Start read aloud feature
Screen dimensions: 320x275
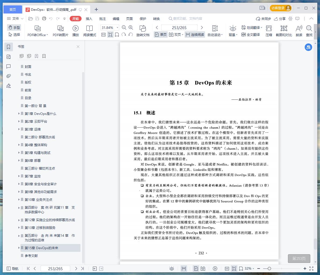click(x=299, y=31)
